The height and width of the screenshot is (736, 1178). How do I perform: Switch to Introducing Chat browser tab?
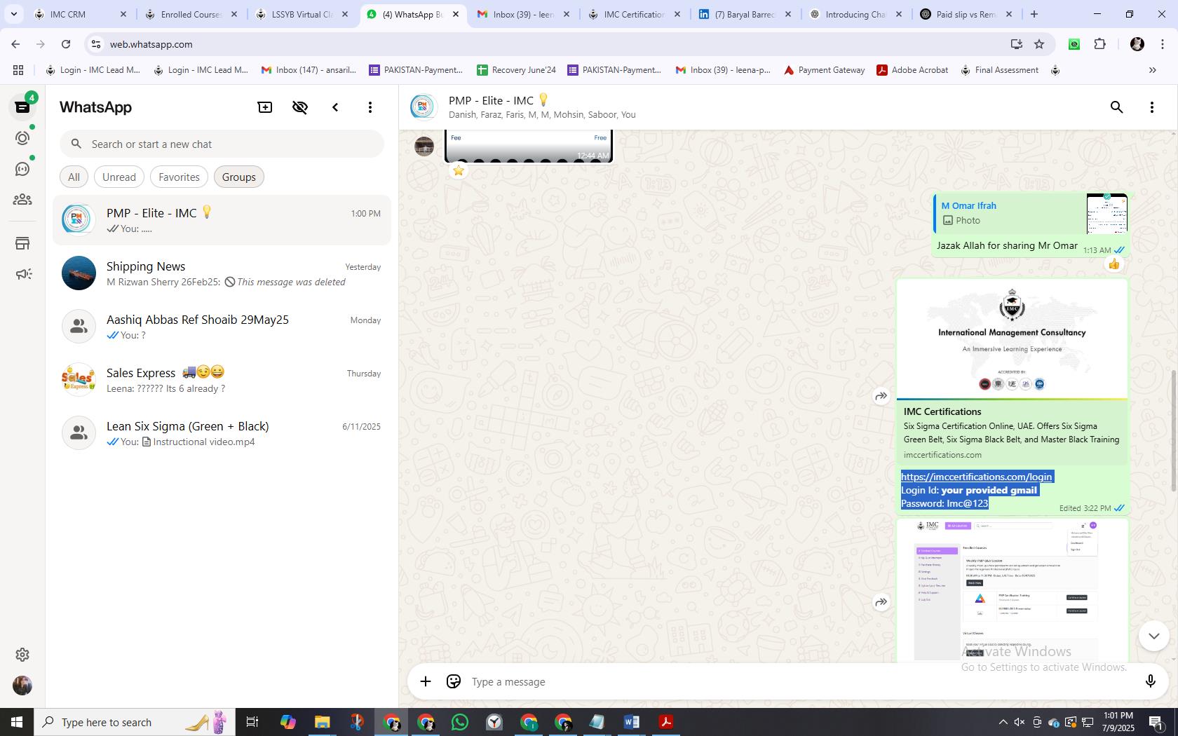854,14
